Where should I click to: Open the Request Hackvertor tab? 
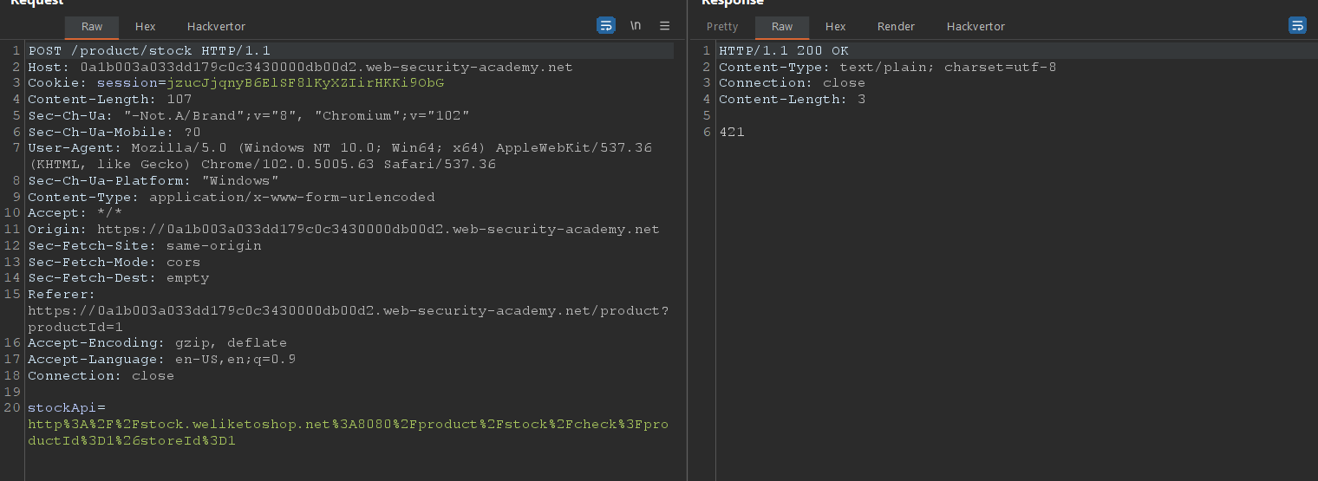(x=216, y=27)
